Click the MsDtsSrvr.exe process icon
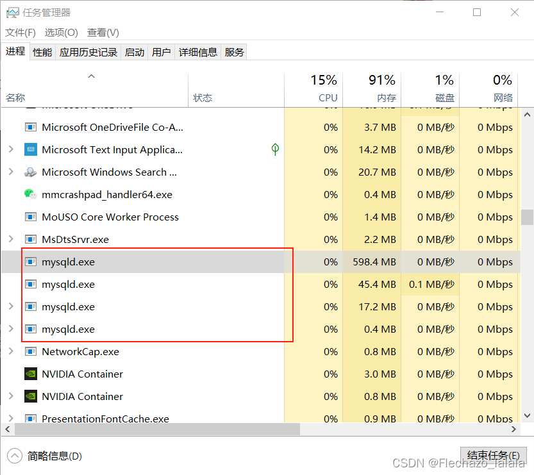The image size is (534, 475). click(31, 239)
